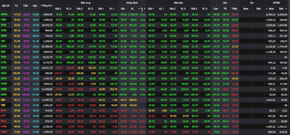Click SSI matched volume 288,50

[x=134, y=100]
